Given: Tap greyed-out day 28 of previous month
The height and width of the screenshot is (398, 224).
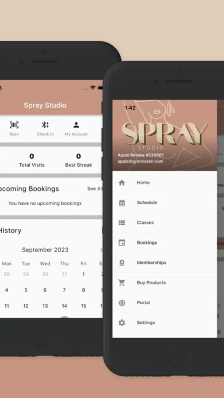Looking at the screenshot, I should click(7, 274).
